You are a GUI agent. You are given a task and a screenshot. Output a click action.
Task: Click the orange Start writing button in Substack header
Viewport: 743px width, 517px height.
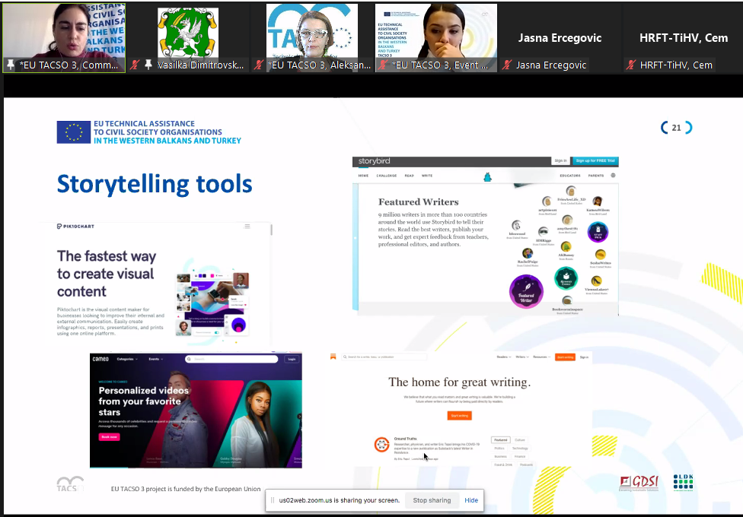tap(566, 357)
